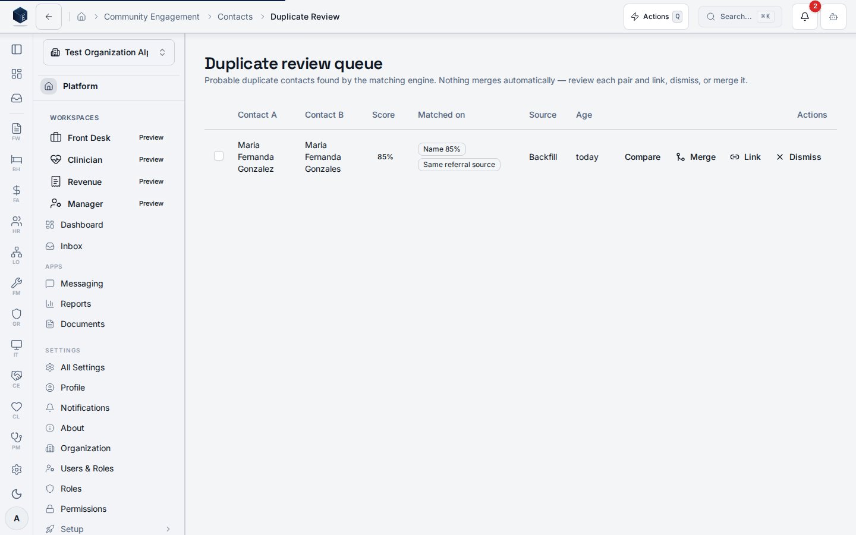The image size is (856, 535).
Task: Open the assistant bot icon
Action: tap(833, 17)
